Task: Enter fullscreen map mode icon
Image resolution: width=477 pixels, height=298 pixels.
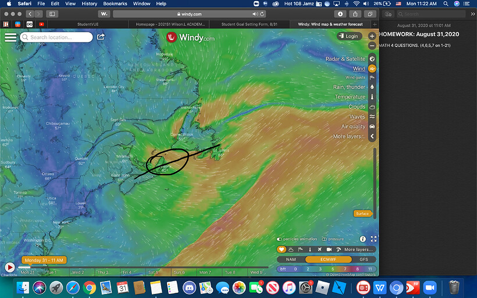Action: 373,239
